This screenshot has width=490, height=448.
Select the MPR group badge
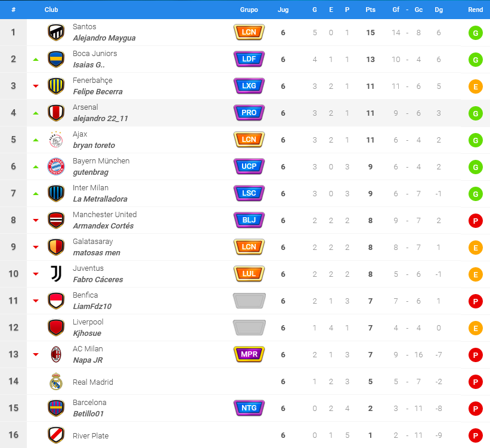(249, 354)
